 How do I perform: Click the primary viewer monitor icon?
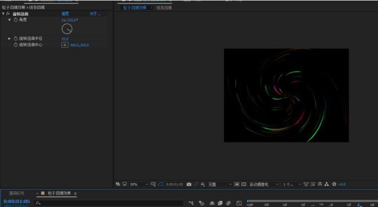(x=125, y=184)
